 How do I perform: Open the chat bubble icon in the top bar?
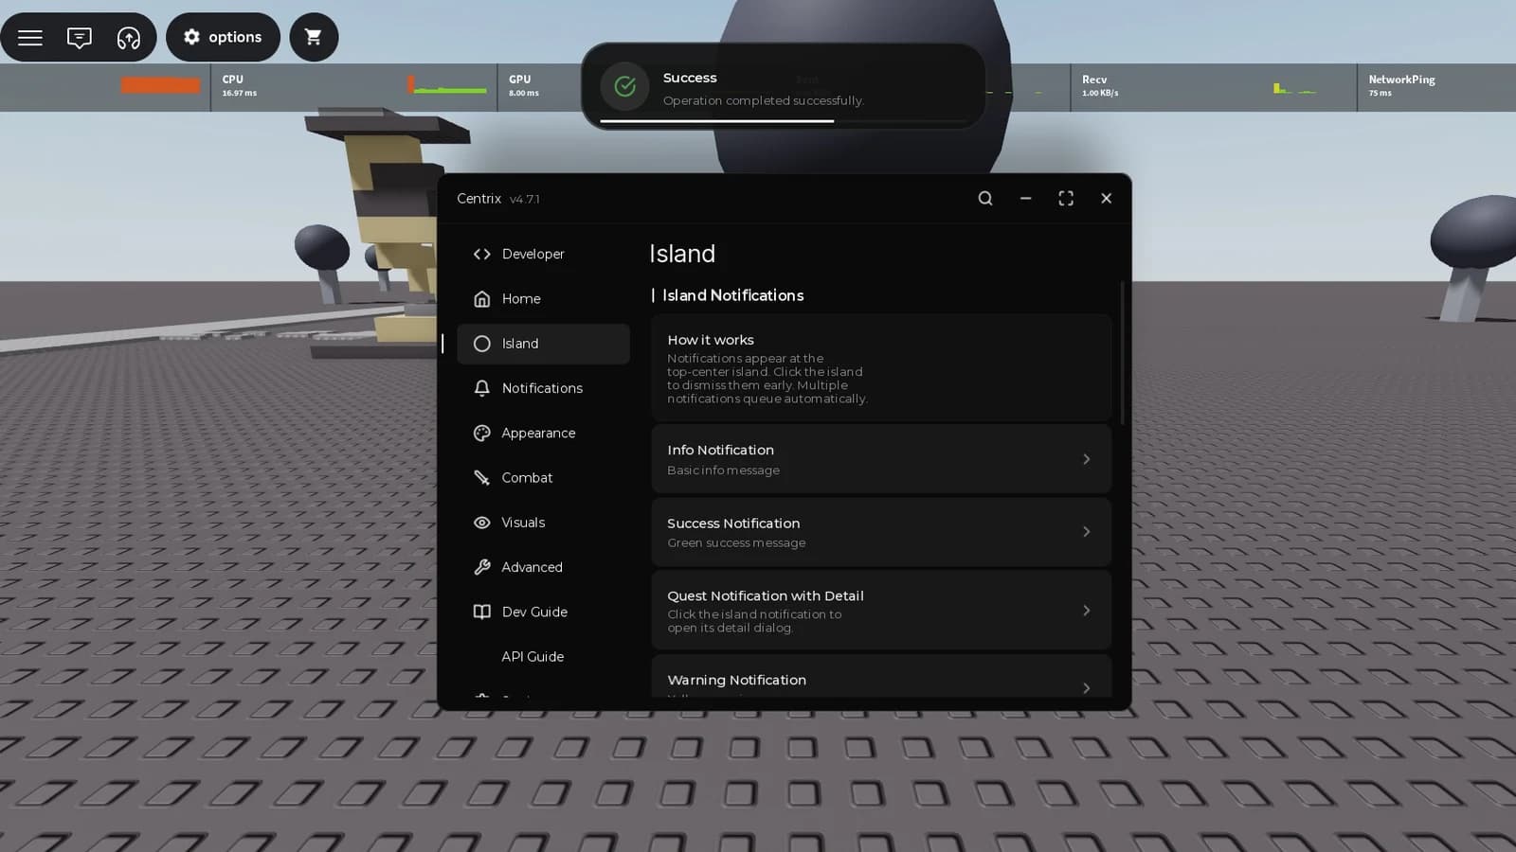pos(80,37)
